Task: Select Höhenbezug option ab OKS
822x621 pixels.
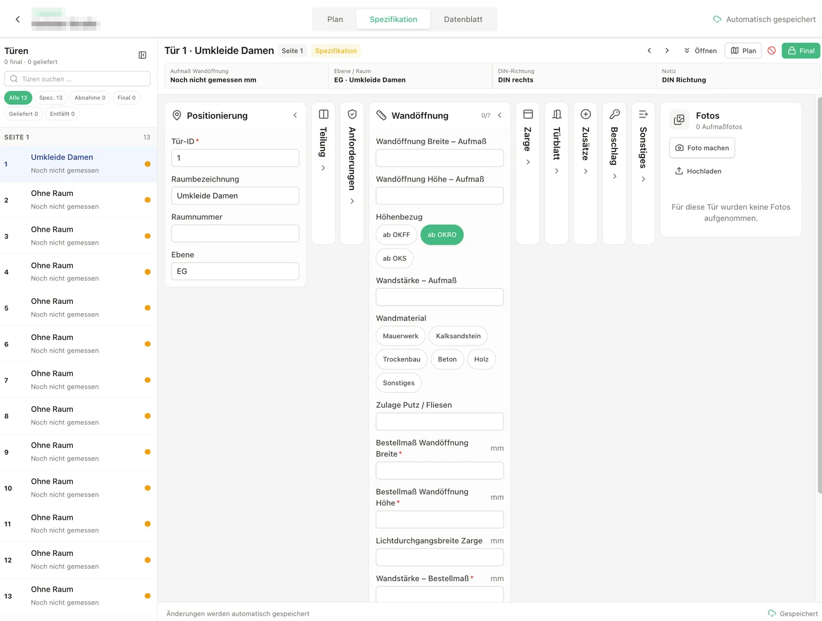Action: [395, 259]
